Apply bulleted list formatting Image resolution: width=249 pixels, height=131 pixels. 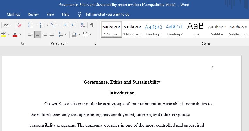pos(30,25)
